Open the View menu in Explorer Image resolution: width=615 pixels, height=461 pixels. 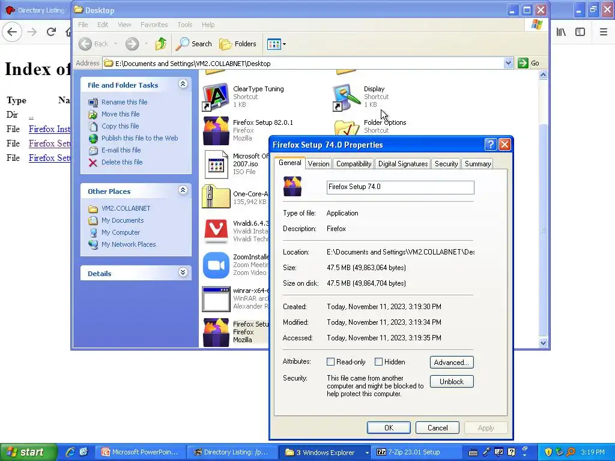124,25
